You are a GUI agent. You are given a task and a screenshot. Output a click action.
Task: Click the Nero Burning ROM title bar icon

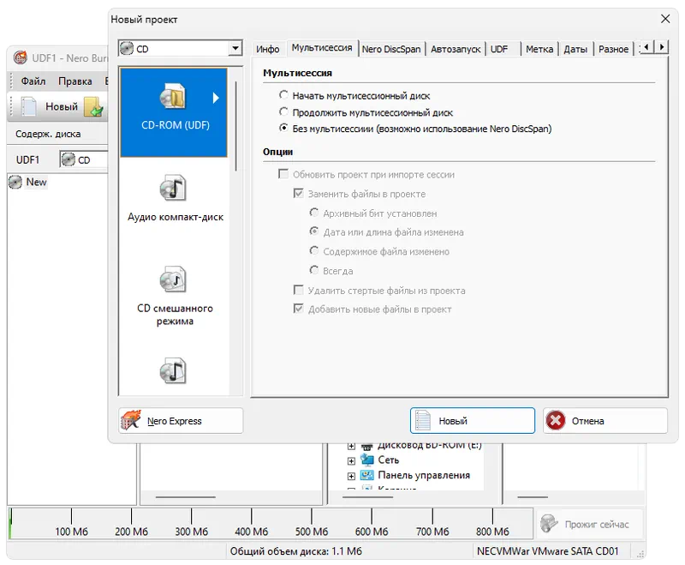20,57
